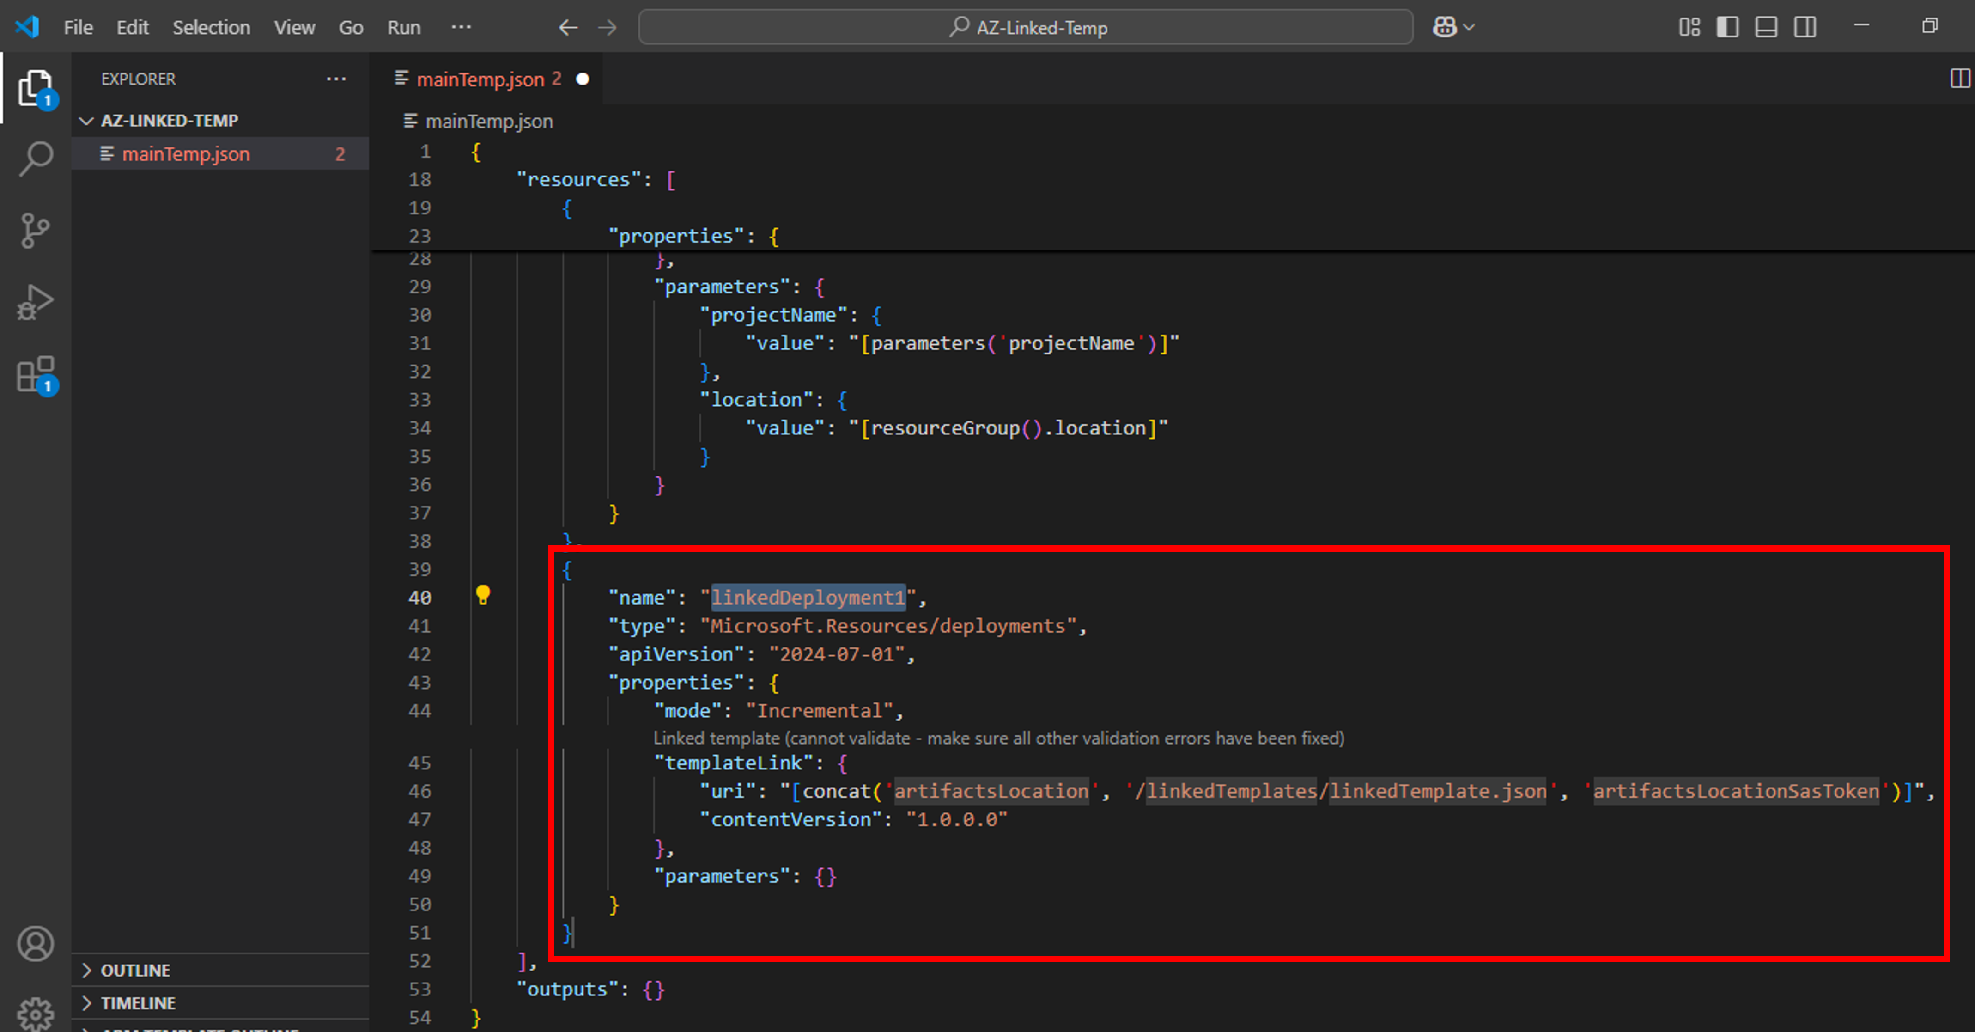The height and width of the screenshot is (1032, 1975).
Task: Select the Run and Debug icon
Action: 35,302
